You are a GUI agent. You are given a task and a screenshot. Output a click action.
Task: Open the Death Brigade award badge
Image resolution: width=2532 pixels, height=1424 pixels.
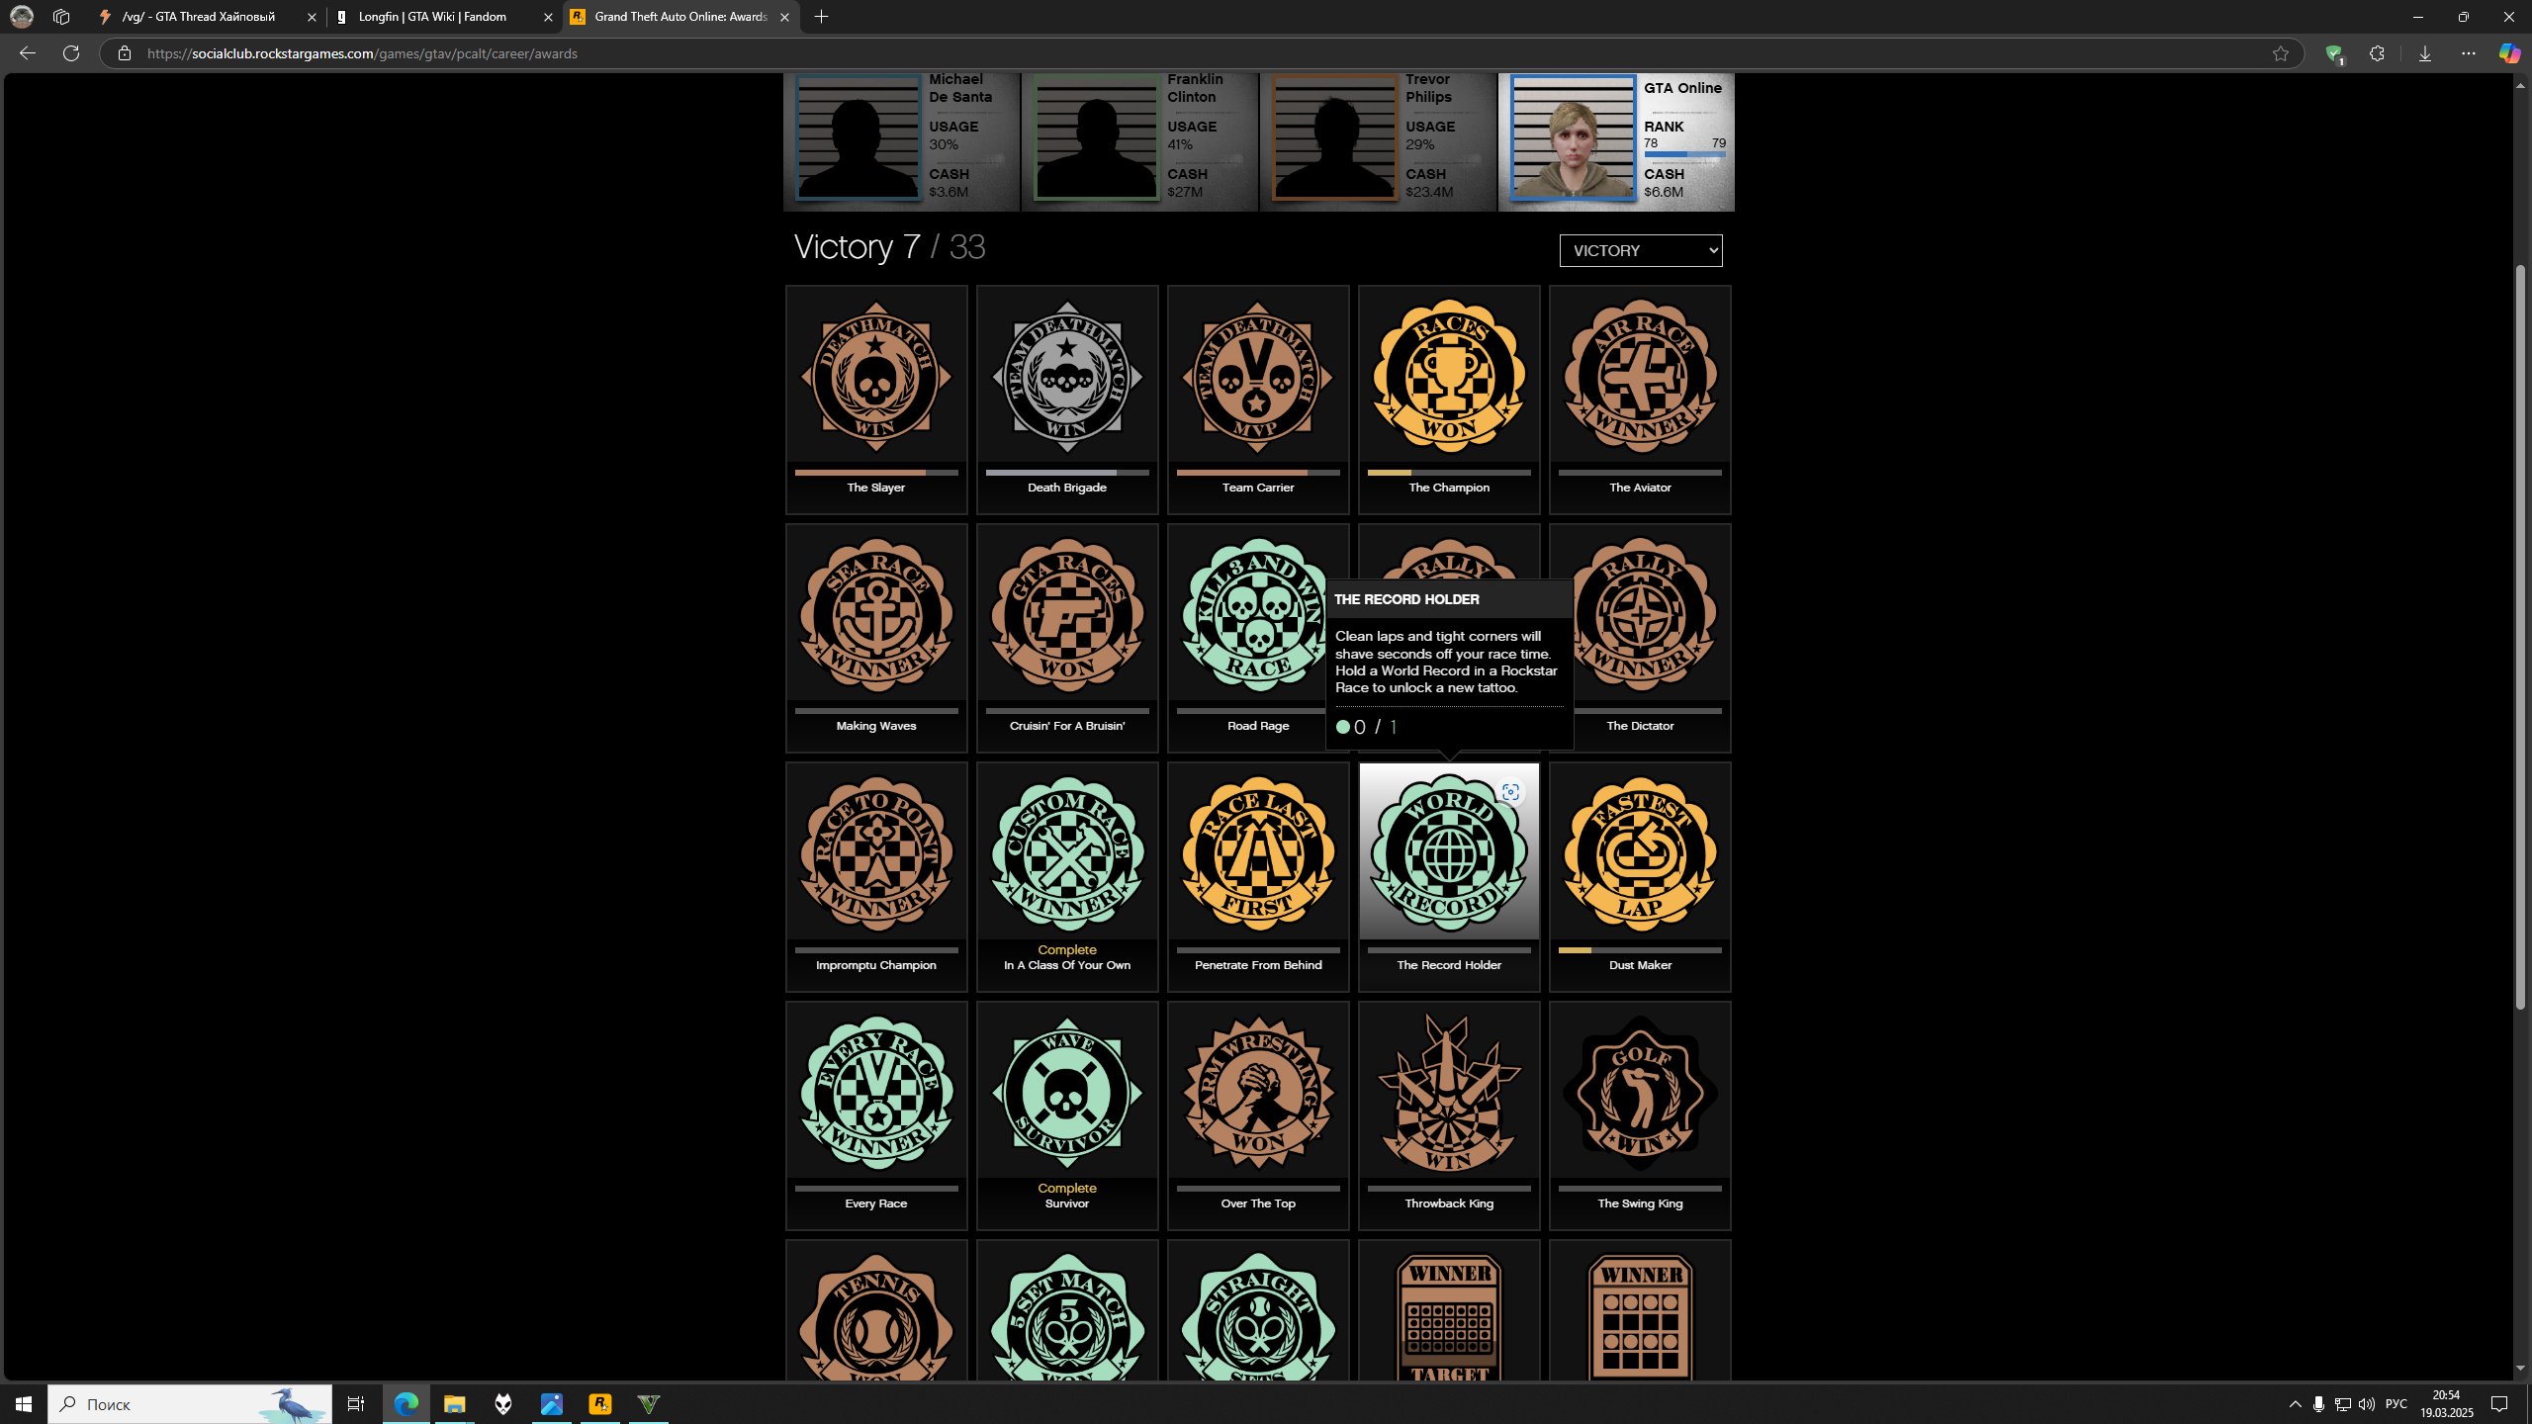click(x=1066, y=377)
